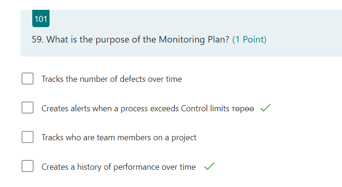The width and height of the screenshot is (342, 187).
Task: Check 'Tracks the number of defects over time'
Action: coord(28,79)
